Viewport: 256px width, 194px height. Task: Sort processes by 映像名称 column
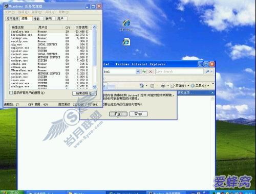click(x=23, y=27)
